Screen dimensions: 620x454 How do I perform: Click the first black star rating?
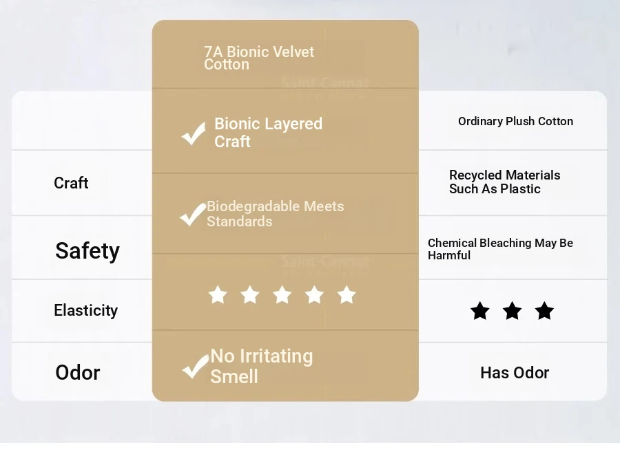pos(480,311)
